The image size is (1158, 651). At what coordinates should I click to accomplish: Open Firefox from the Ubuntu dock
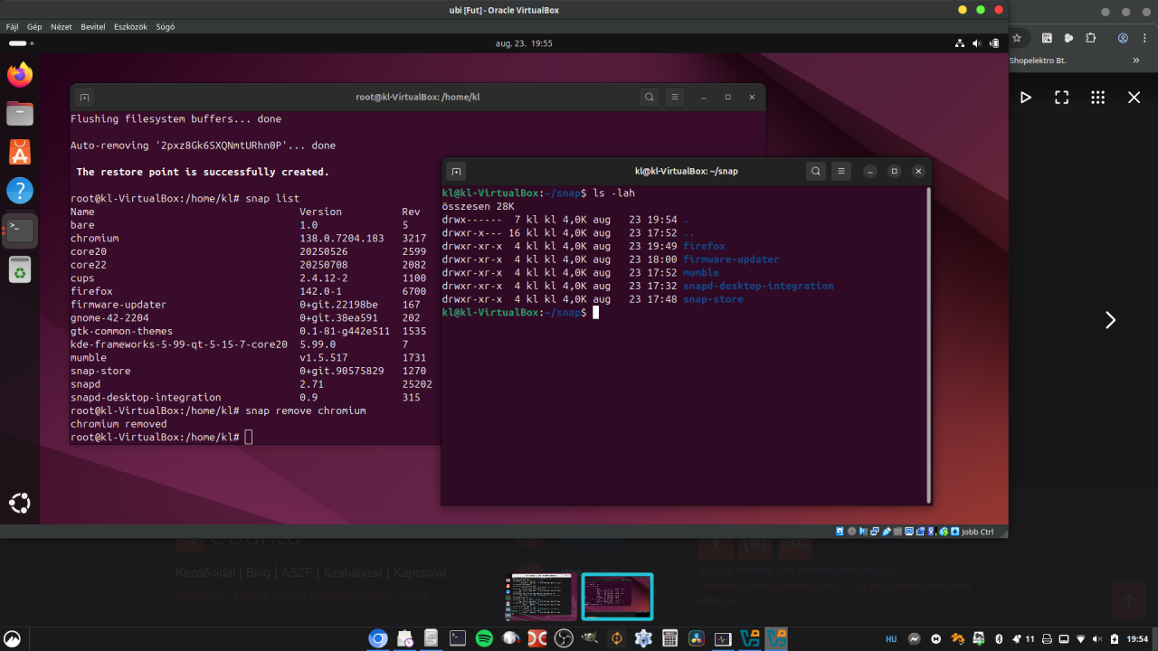[x=20, y=75]
